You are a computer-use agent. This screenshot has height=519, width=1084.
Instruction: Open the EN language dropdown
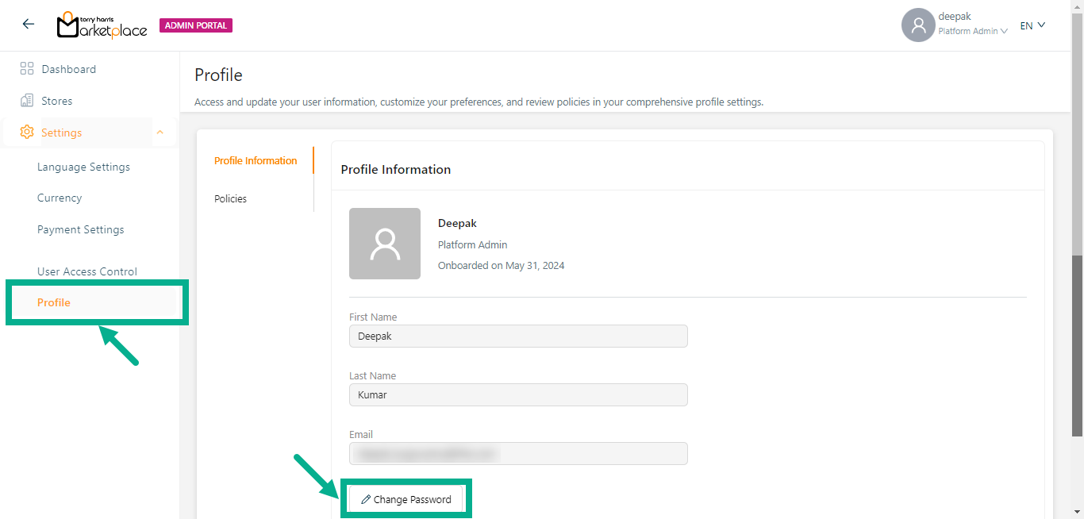(x=1032, y=25)
